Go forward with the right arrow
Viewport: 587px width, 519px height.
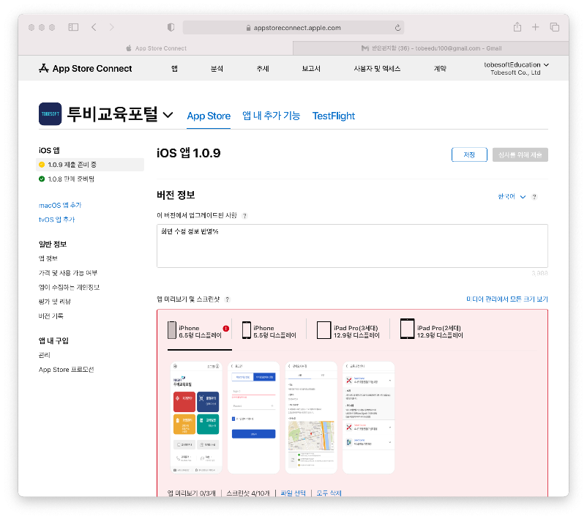(x=111, y=27)
